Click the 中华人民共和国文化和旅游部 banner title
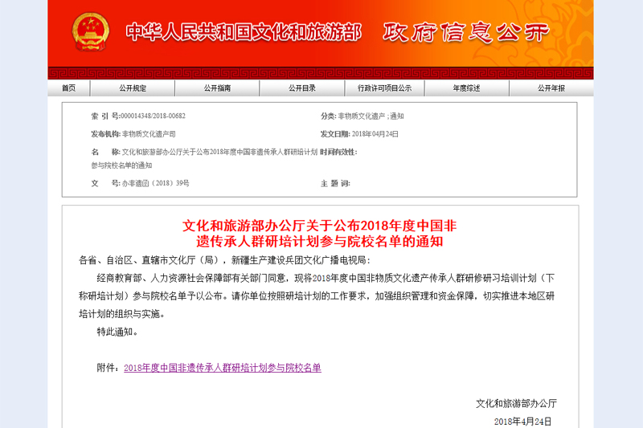This screenshot has width=643, height=428. pyautogui.click(x=244, y=32)
